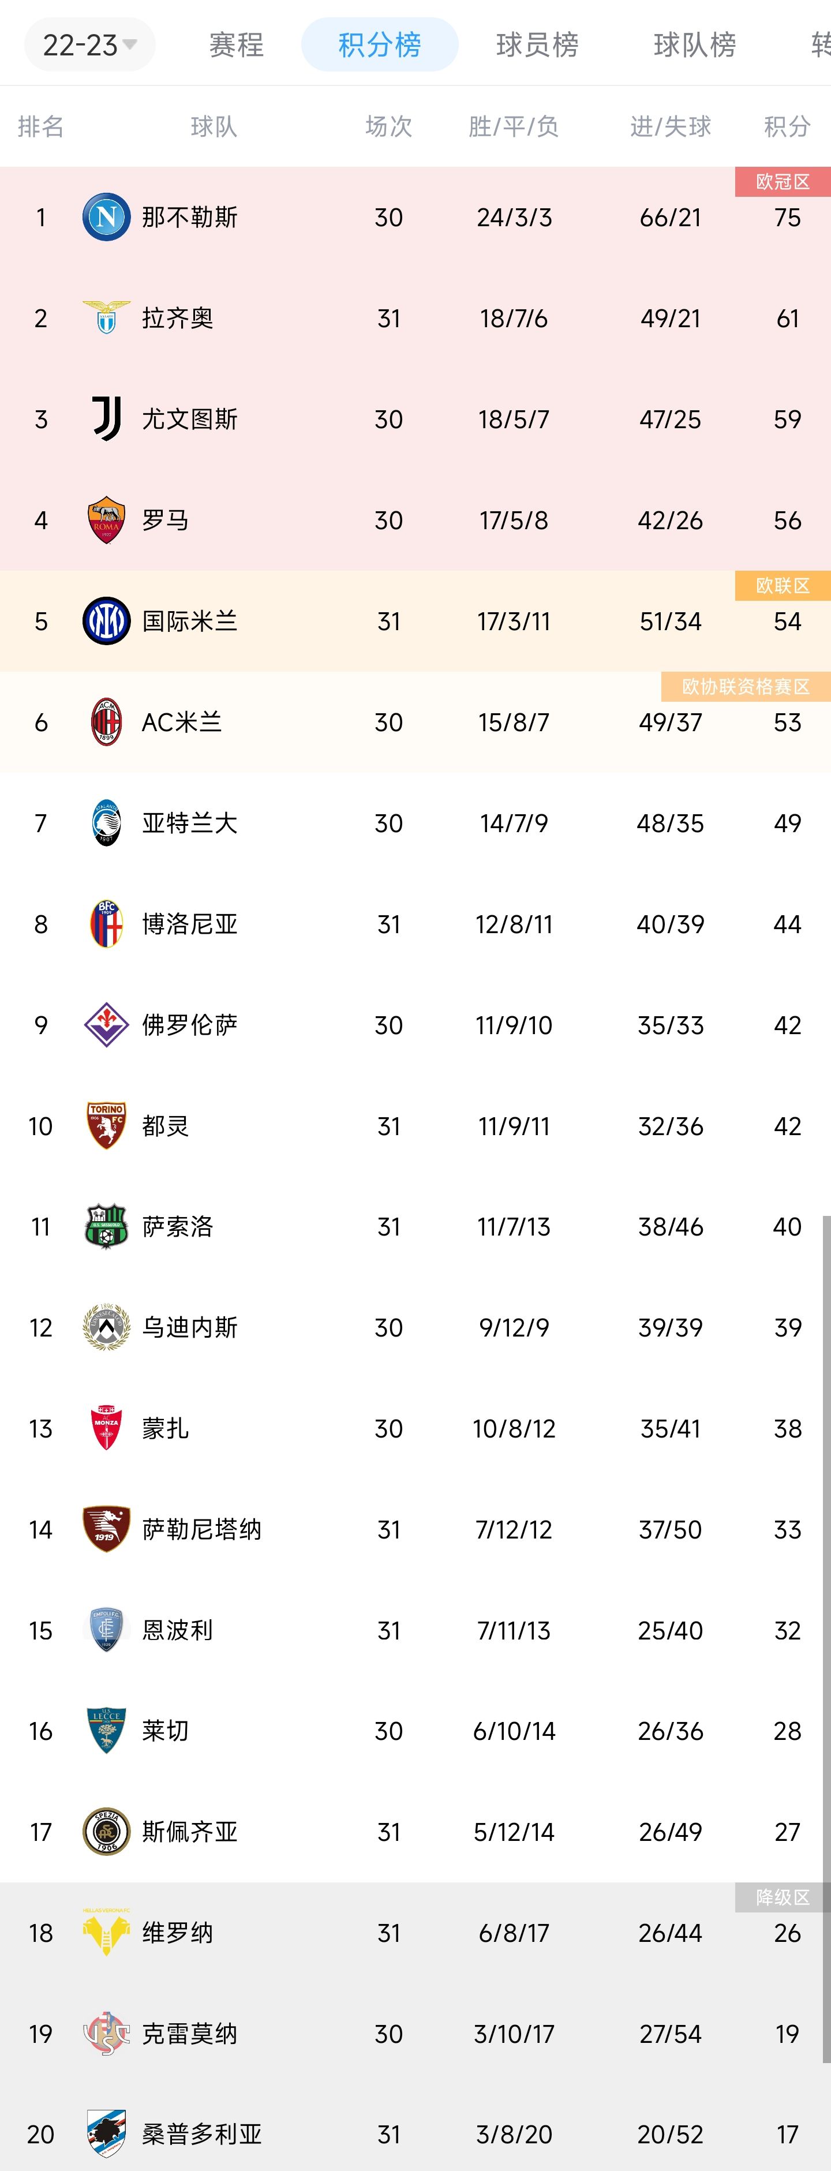Click the Torino bull crest icon
The width and height of the screenshot is (831, 2171).
106,1126
